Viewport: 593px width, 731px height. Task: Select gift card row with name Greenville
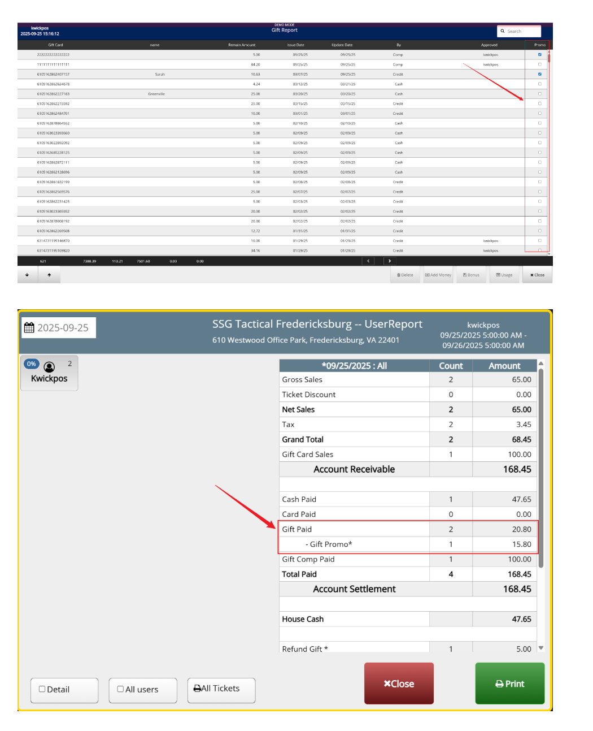282,94
